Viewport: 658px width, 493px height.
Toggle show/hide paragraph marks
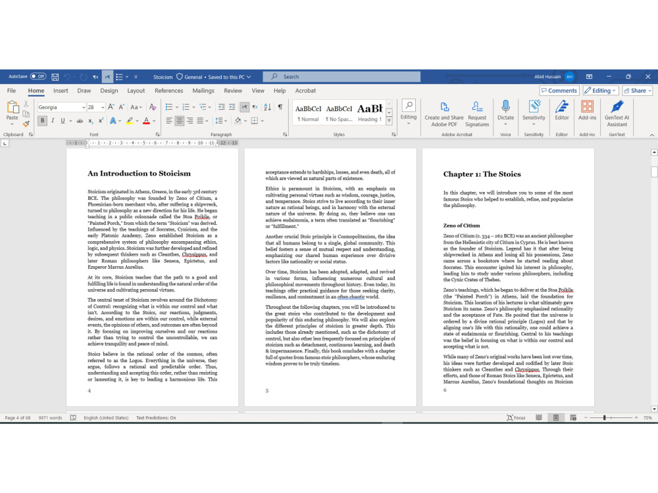pyautogui.click(x=280, y=107)
